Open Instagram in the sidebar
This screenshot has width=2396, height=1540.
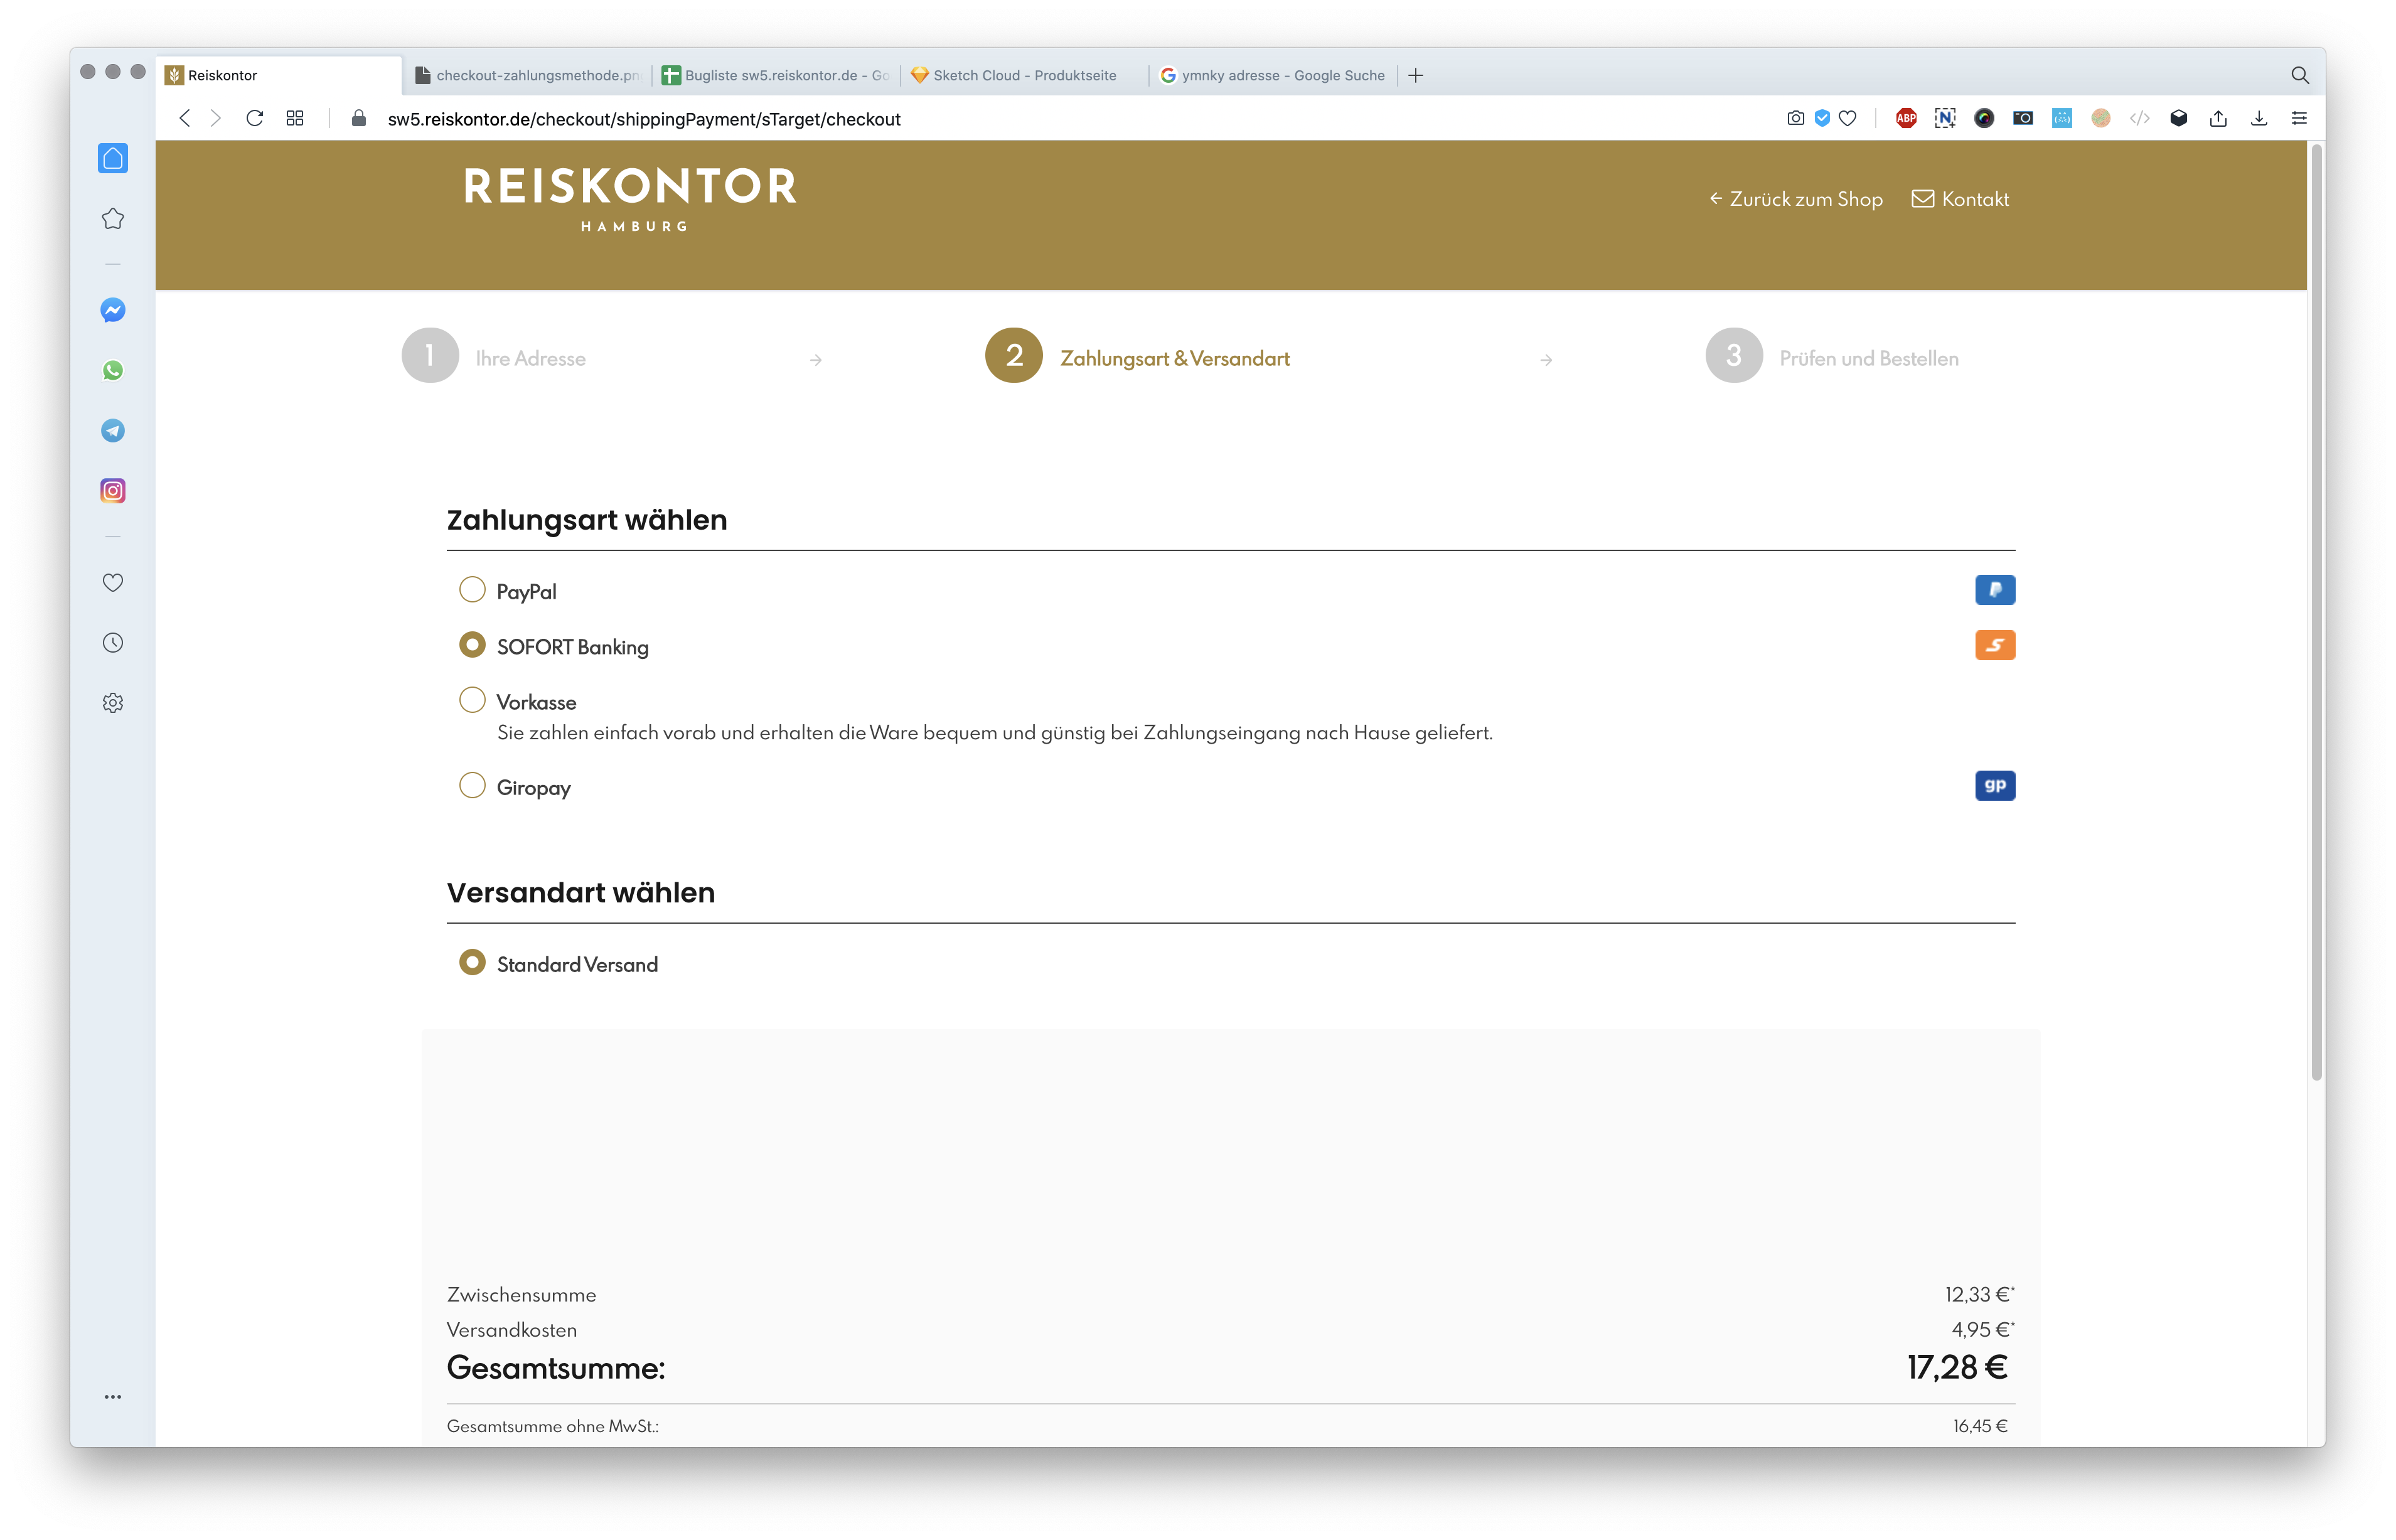coord(113,491)
